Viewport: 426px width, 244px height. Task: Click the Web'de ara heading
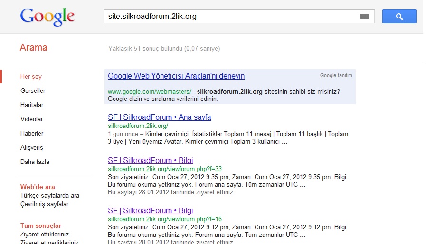coord(38,187)
